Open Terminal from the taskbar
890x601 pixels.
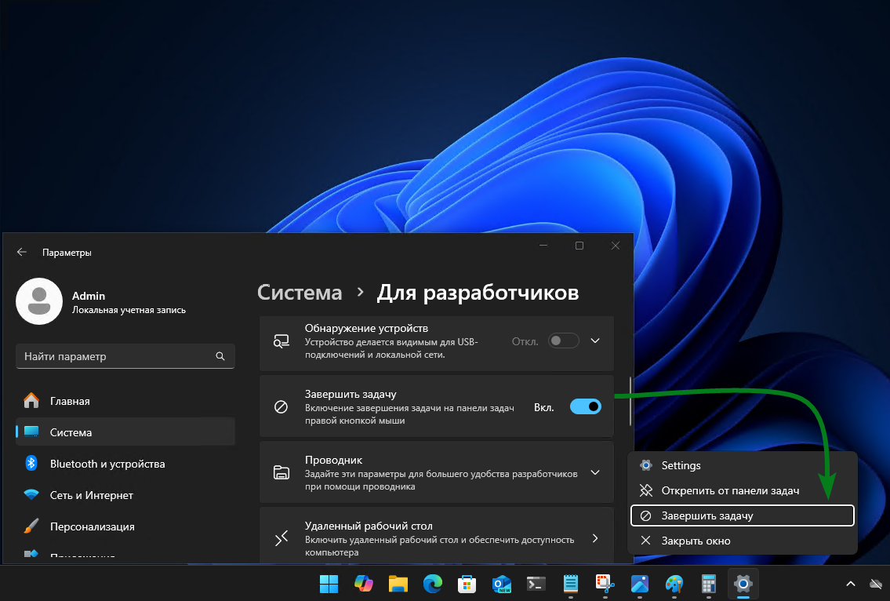[x=536, y=584]
